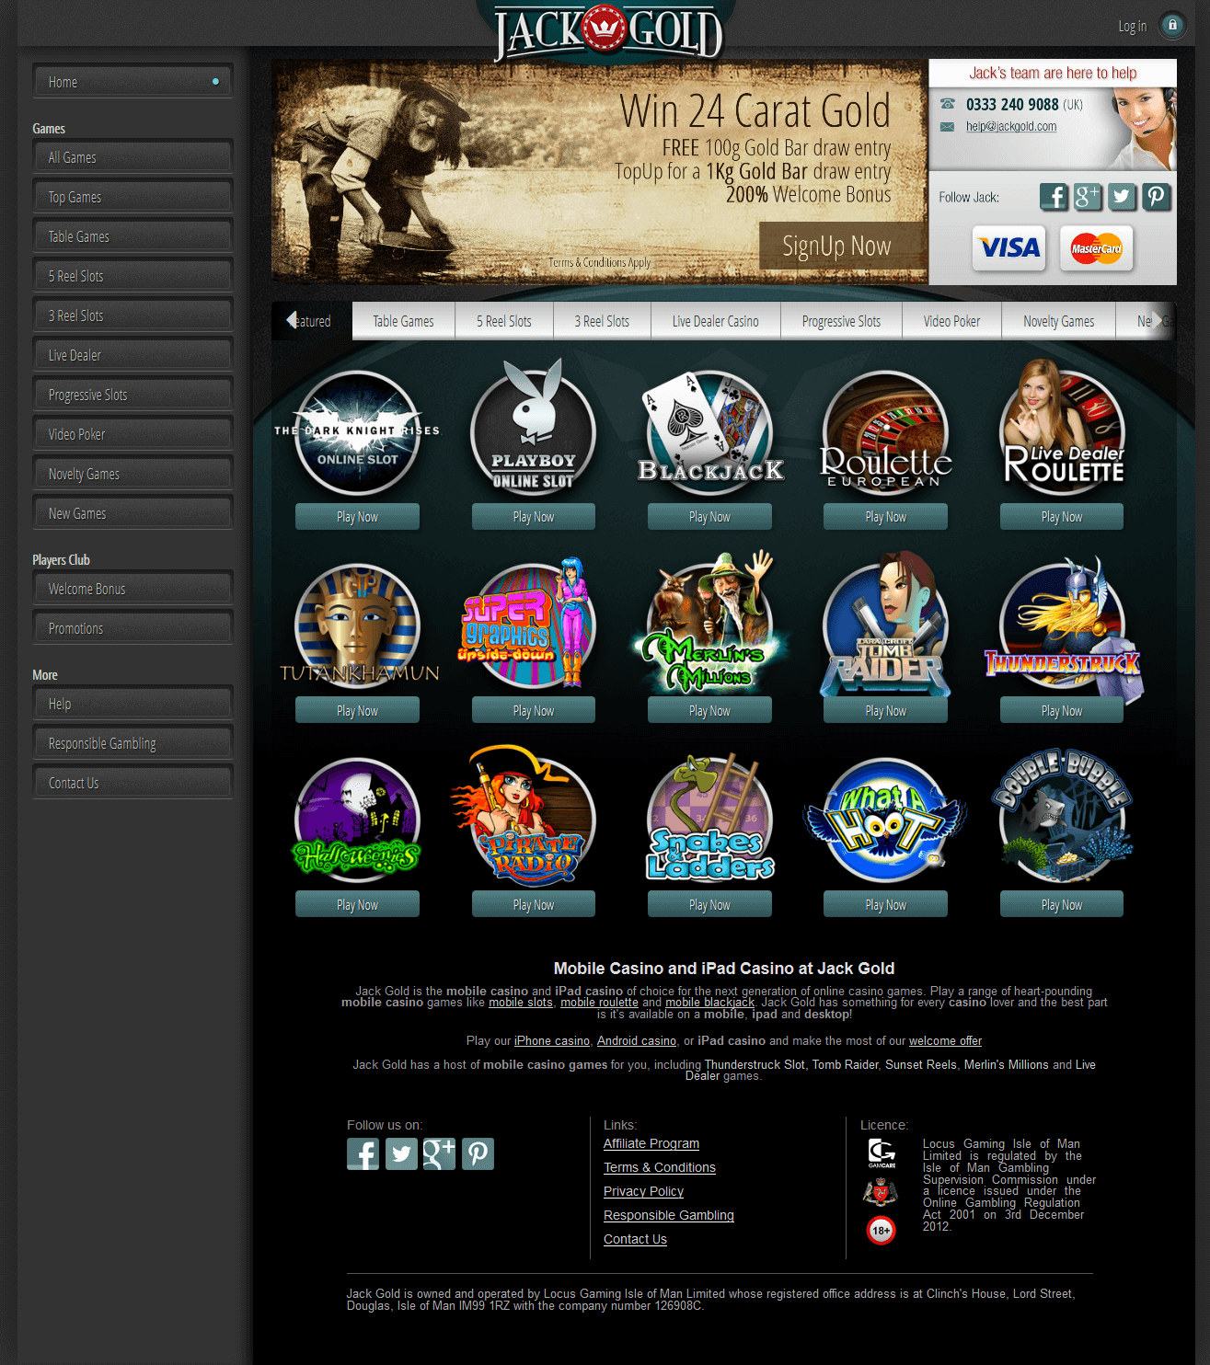Image resolution: width=1210 pixels, height=1365 pixels.
Task: Switch to the 5 Reel Slots tab
Action: (504, 321)
